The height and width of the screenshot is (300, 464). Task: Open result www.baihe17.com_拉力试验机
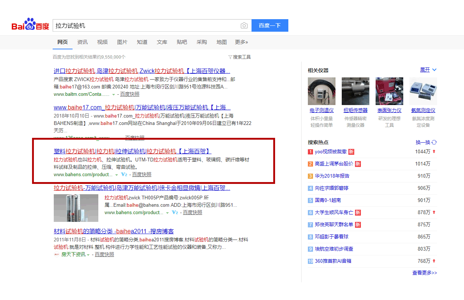coord(142,107)
